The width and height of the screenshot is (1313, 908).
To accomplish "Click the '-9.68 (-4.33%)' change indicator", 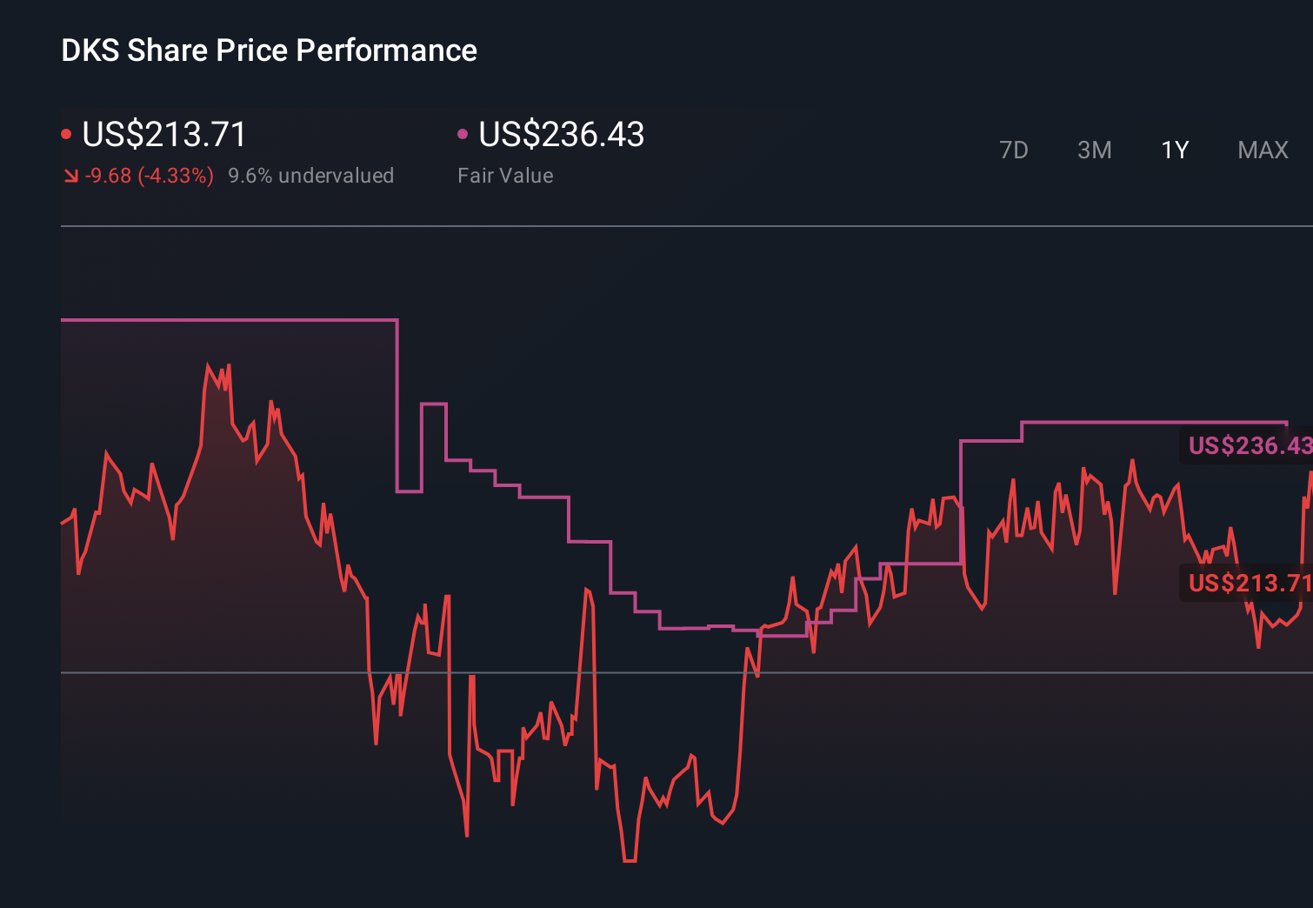I will [x=148, y=175].
